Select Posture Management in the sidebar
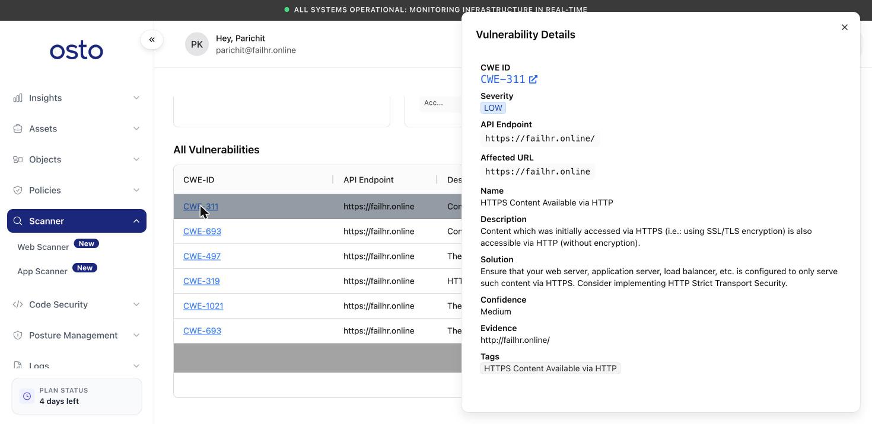872x424 pixels. [x=74, y=335]
